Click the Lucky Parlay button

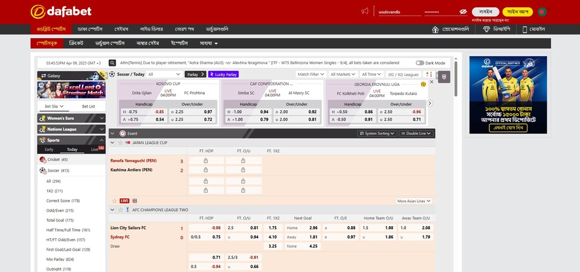pyautogui.click(x=223, y=74)
